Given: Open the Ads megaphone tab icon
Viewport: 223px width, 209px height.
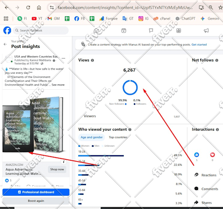Looking at the screenshot, I should pos(206,31).
